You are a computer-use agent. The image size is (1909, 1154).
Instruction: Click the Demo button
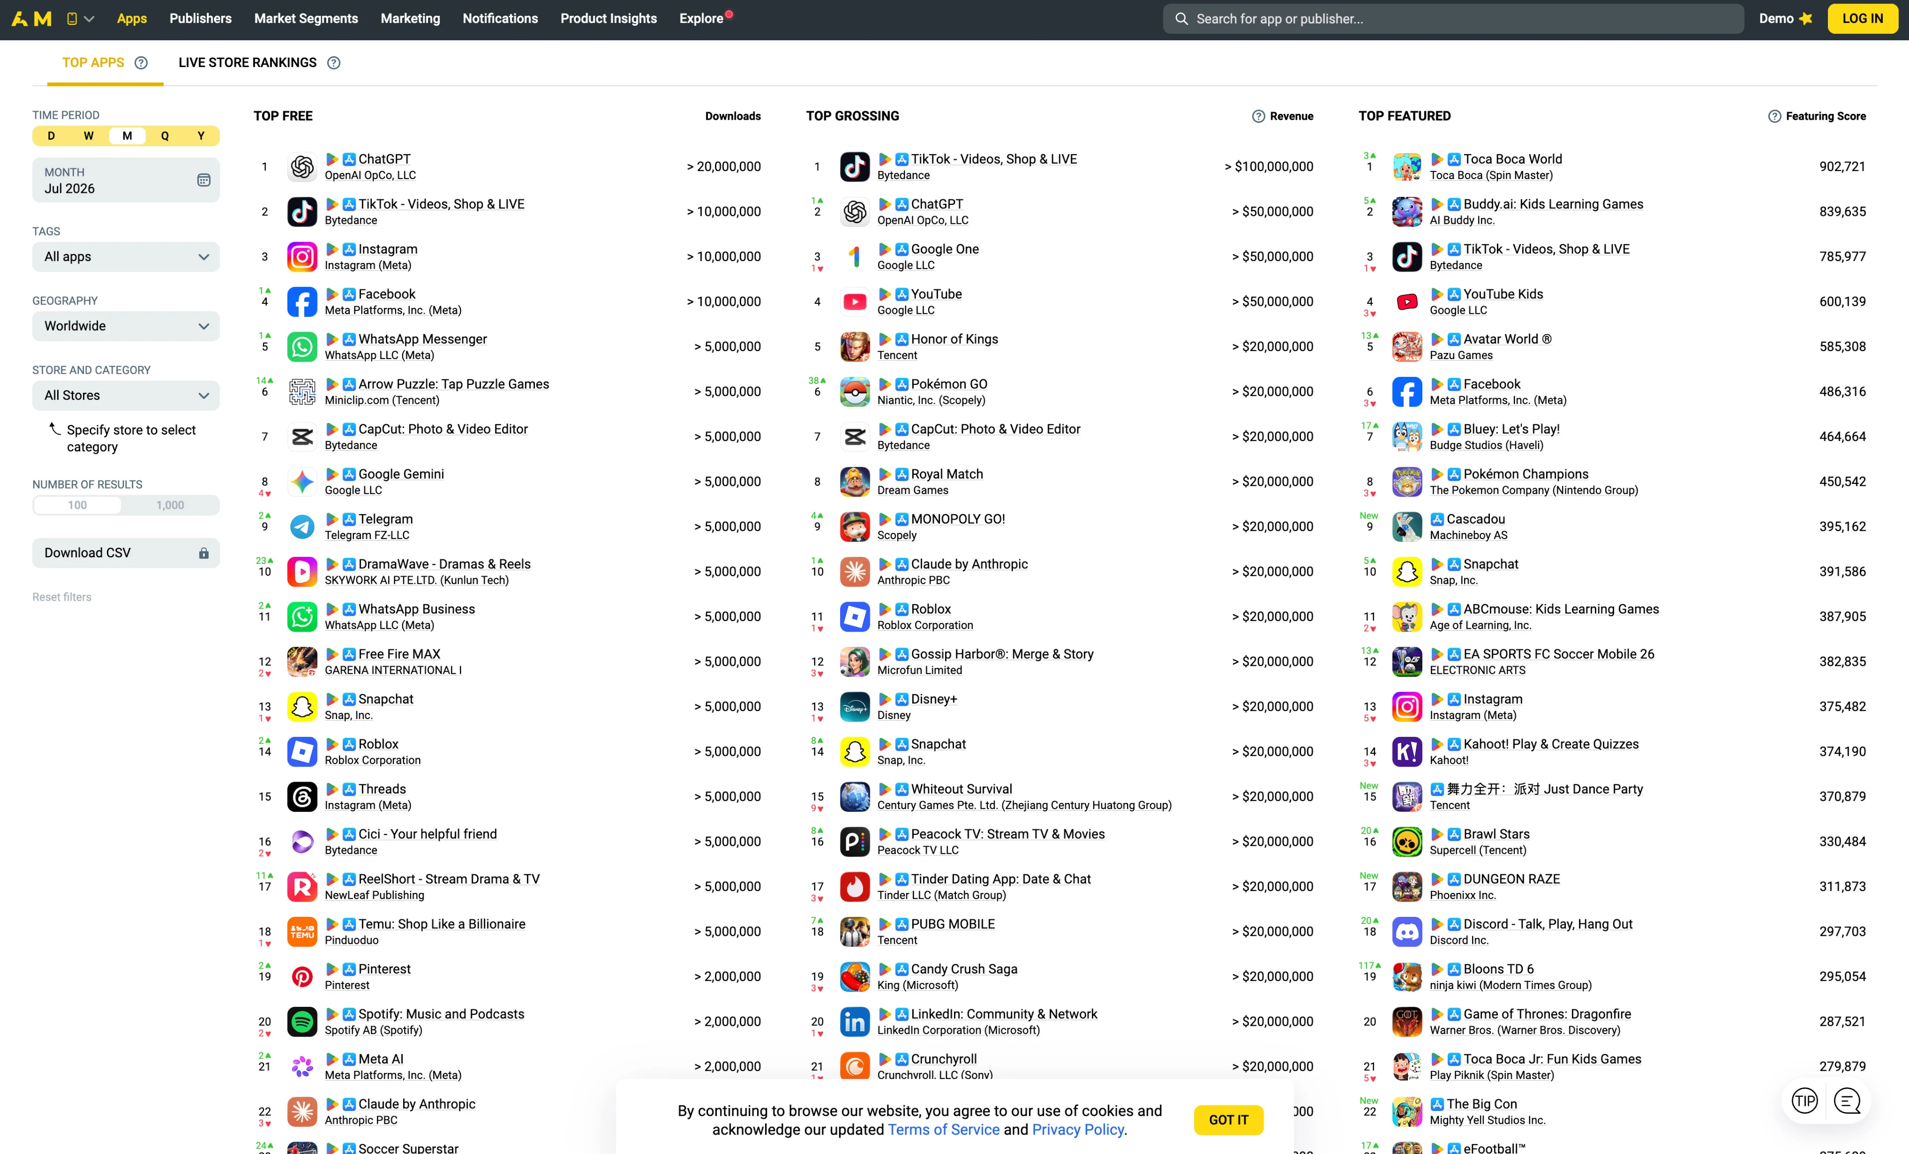tap(1786, 18)
